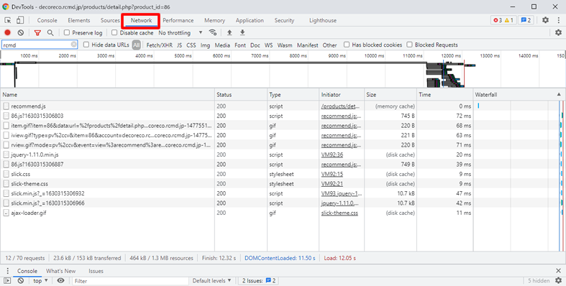
Task: Open the top JavaScript context dropdown
Action: [40, 280]
